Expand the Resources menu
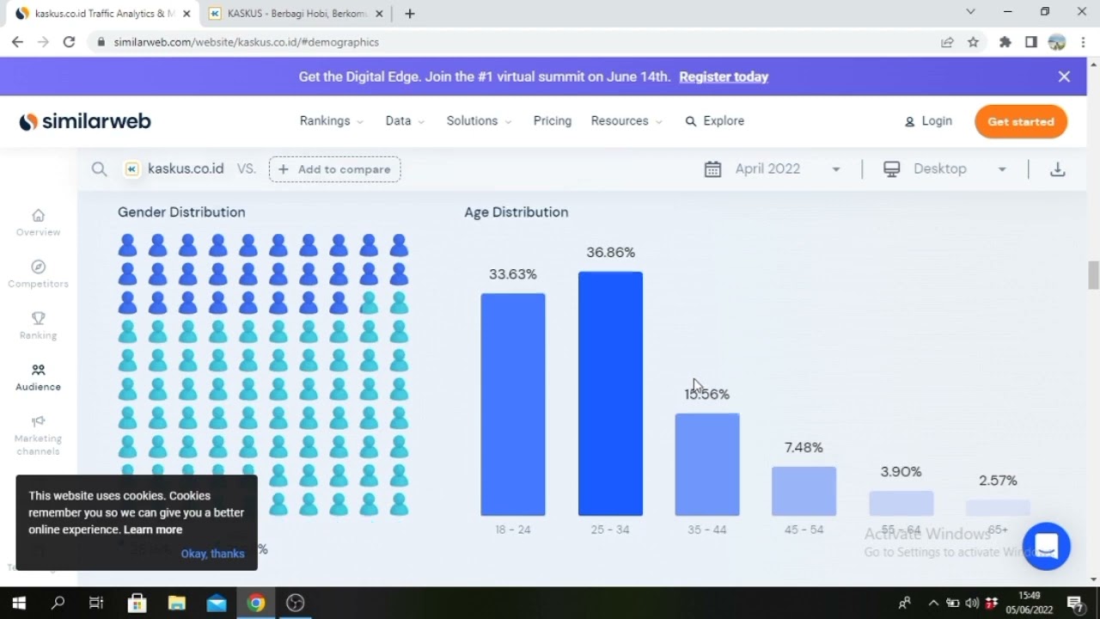 pyautogui.click(x=626, y=121)
